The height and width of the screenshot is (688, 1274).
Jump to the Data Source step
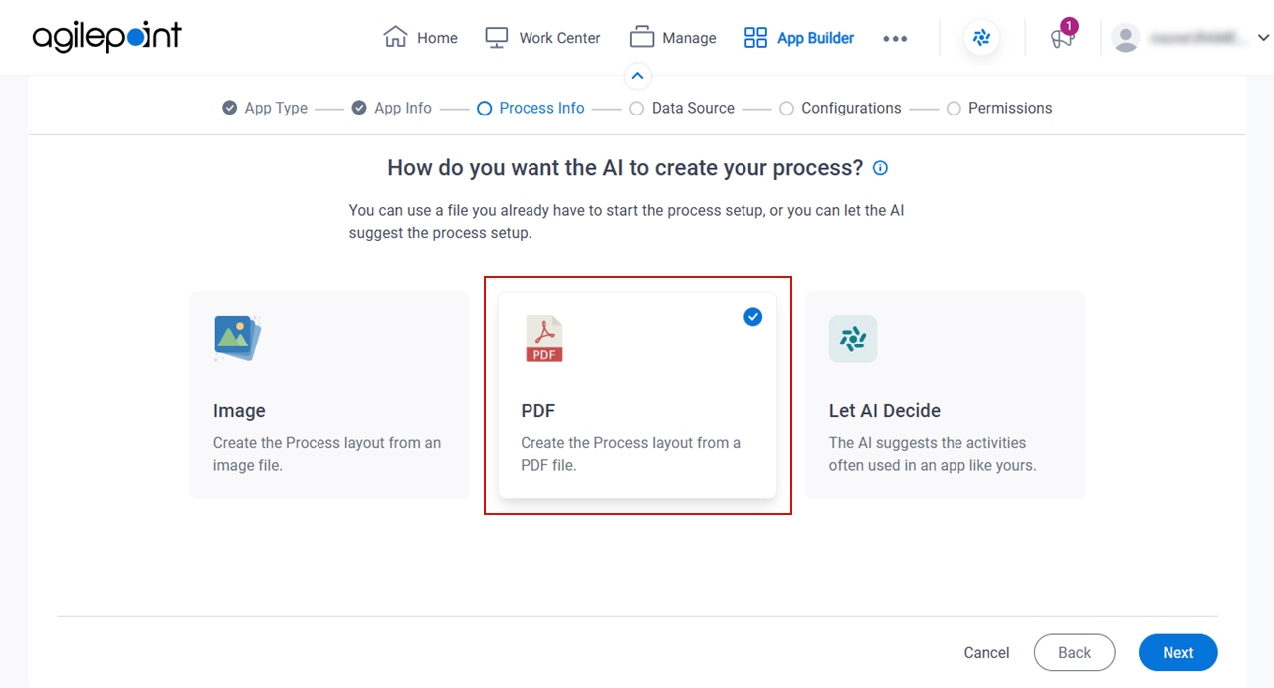point(682,108)
